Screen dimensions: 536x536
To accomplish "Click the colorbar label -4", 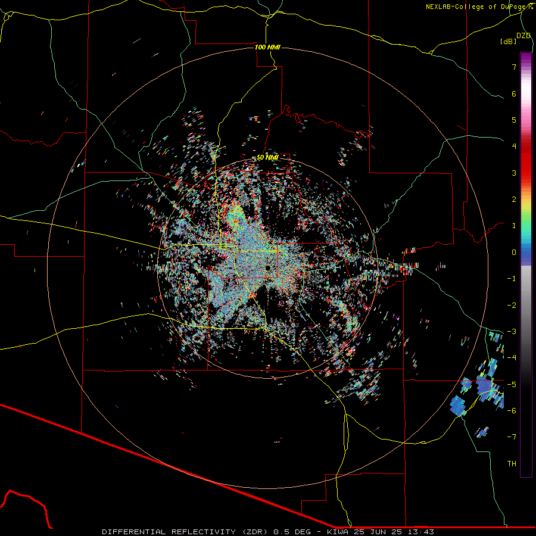I will (x=512, y=358).
